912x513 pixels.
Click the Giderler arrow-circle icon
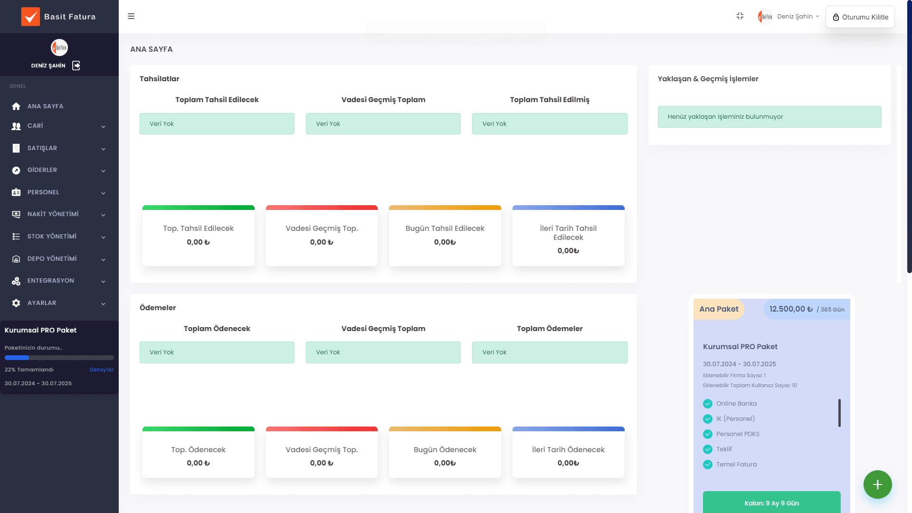pyautogui.click(x=16, y=171)
